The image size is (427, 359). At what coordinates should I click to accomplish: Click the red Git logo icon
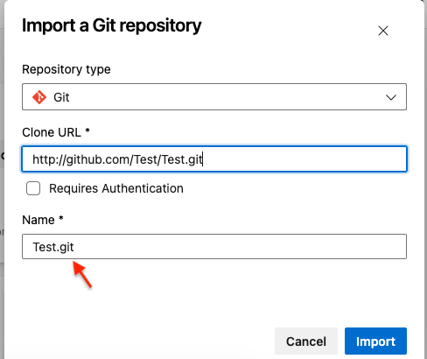39,97
